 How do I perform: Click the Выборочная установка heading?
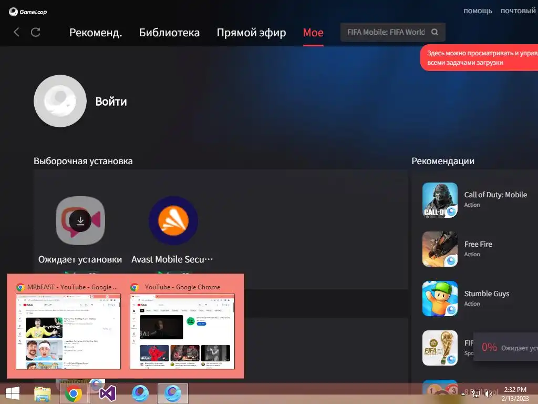[83, 161]
